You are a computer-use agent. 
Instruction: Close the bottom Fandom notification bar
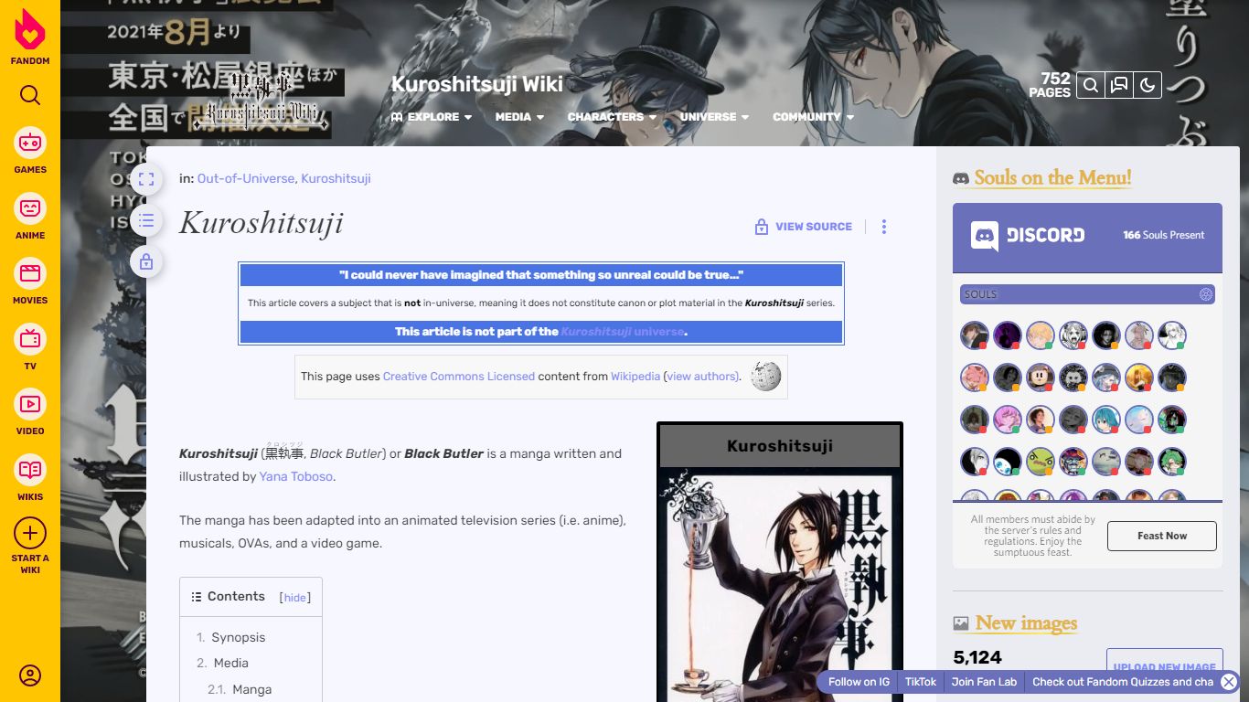[1229, 682]
